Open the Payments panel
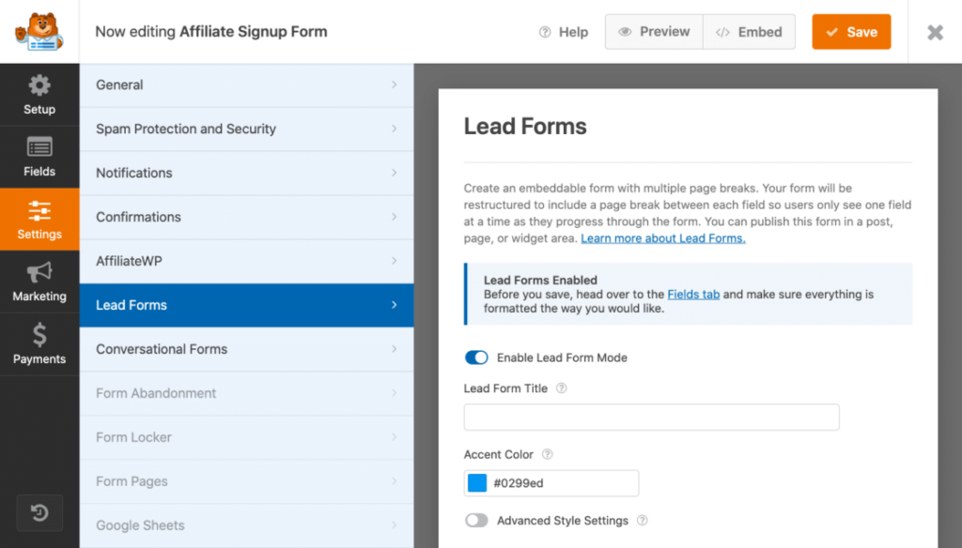 point(39,343)
